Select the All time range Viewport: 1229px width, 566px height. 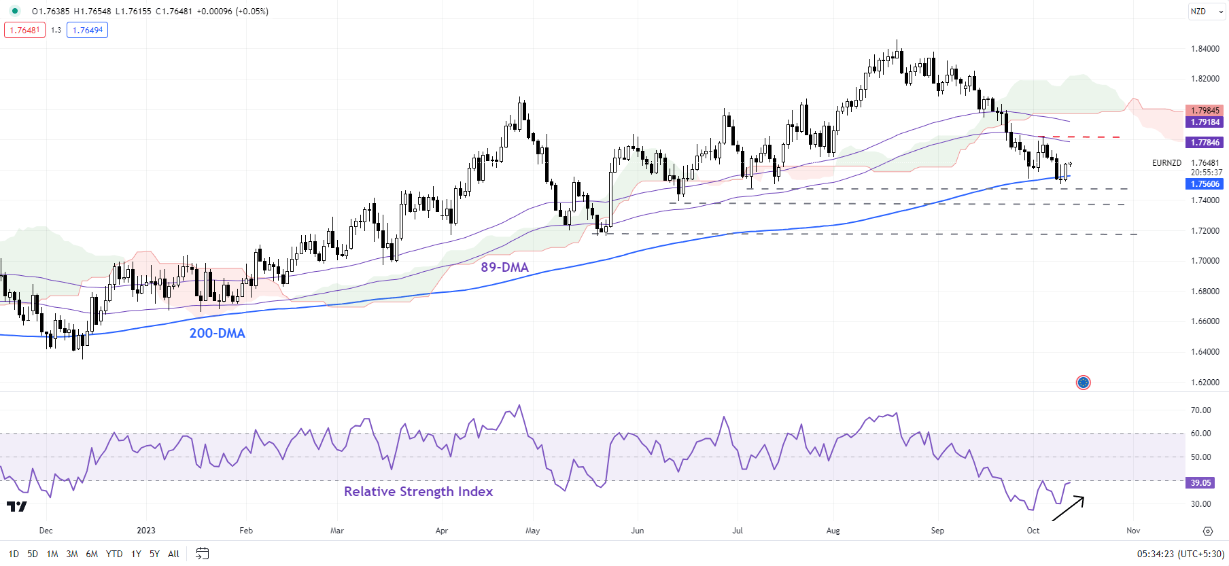173,554
